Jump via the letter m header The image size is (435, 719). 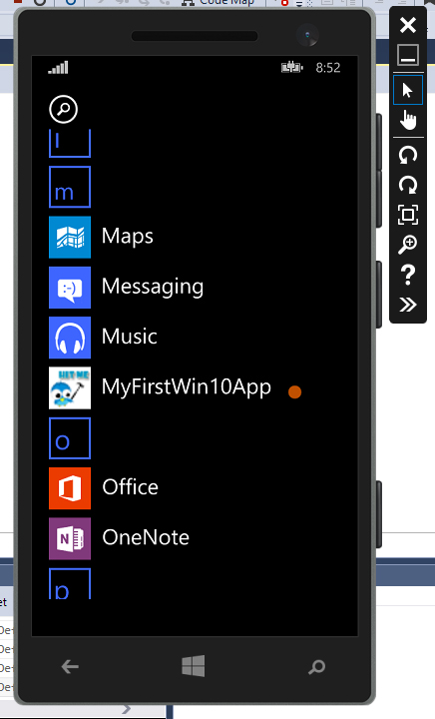pos(70,187)
